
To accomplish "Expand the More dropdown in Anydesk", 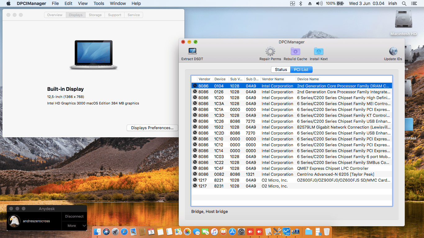I will point(74,226).
